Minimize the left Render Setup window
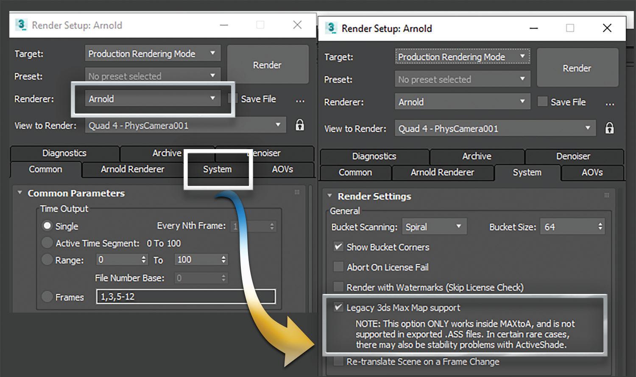This screenshot has height=377, width=636. pyautogui.click(x=224, y=25)
